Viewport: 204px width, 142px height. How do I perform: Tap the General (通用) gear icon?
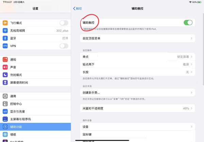tap(5, 96)
